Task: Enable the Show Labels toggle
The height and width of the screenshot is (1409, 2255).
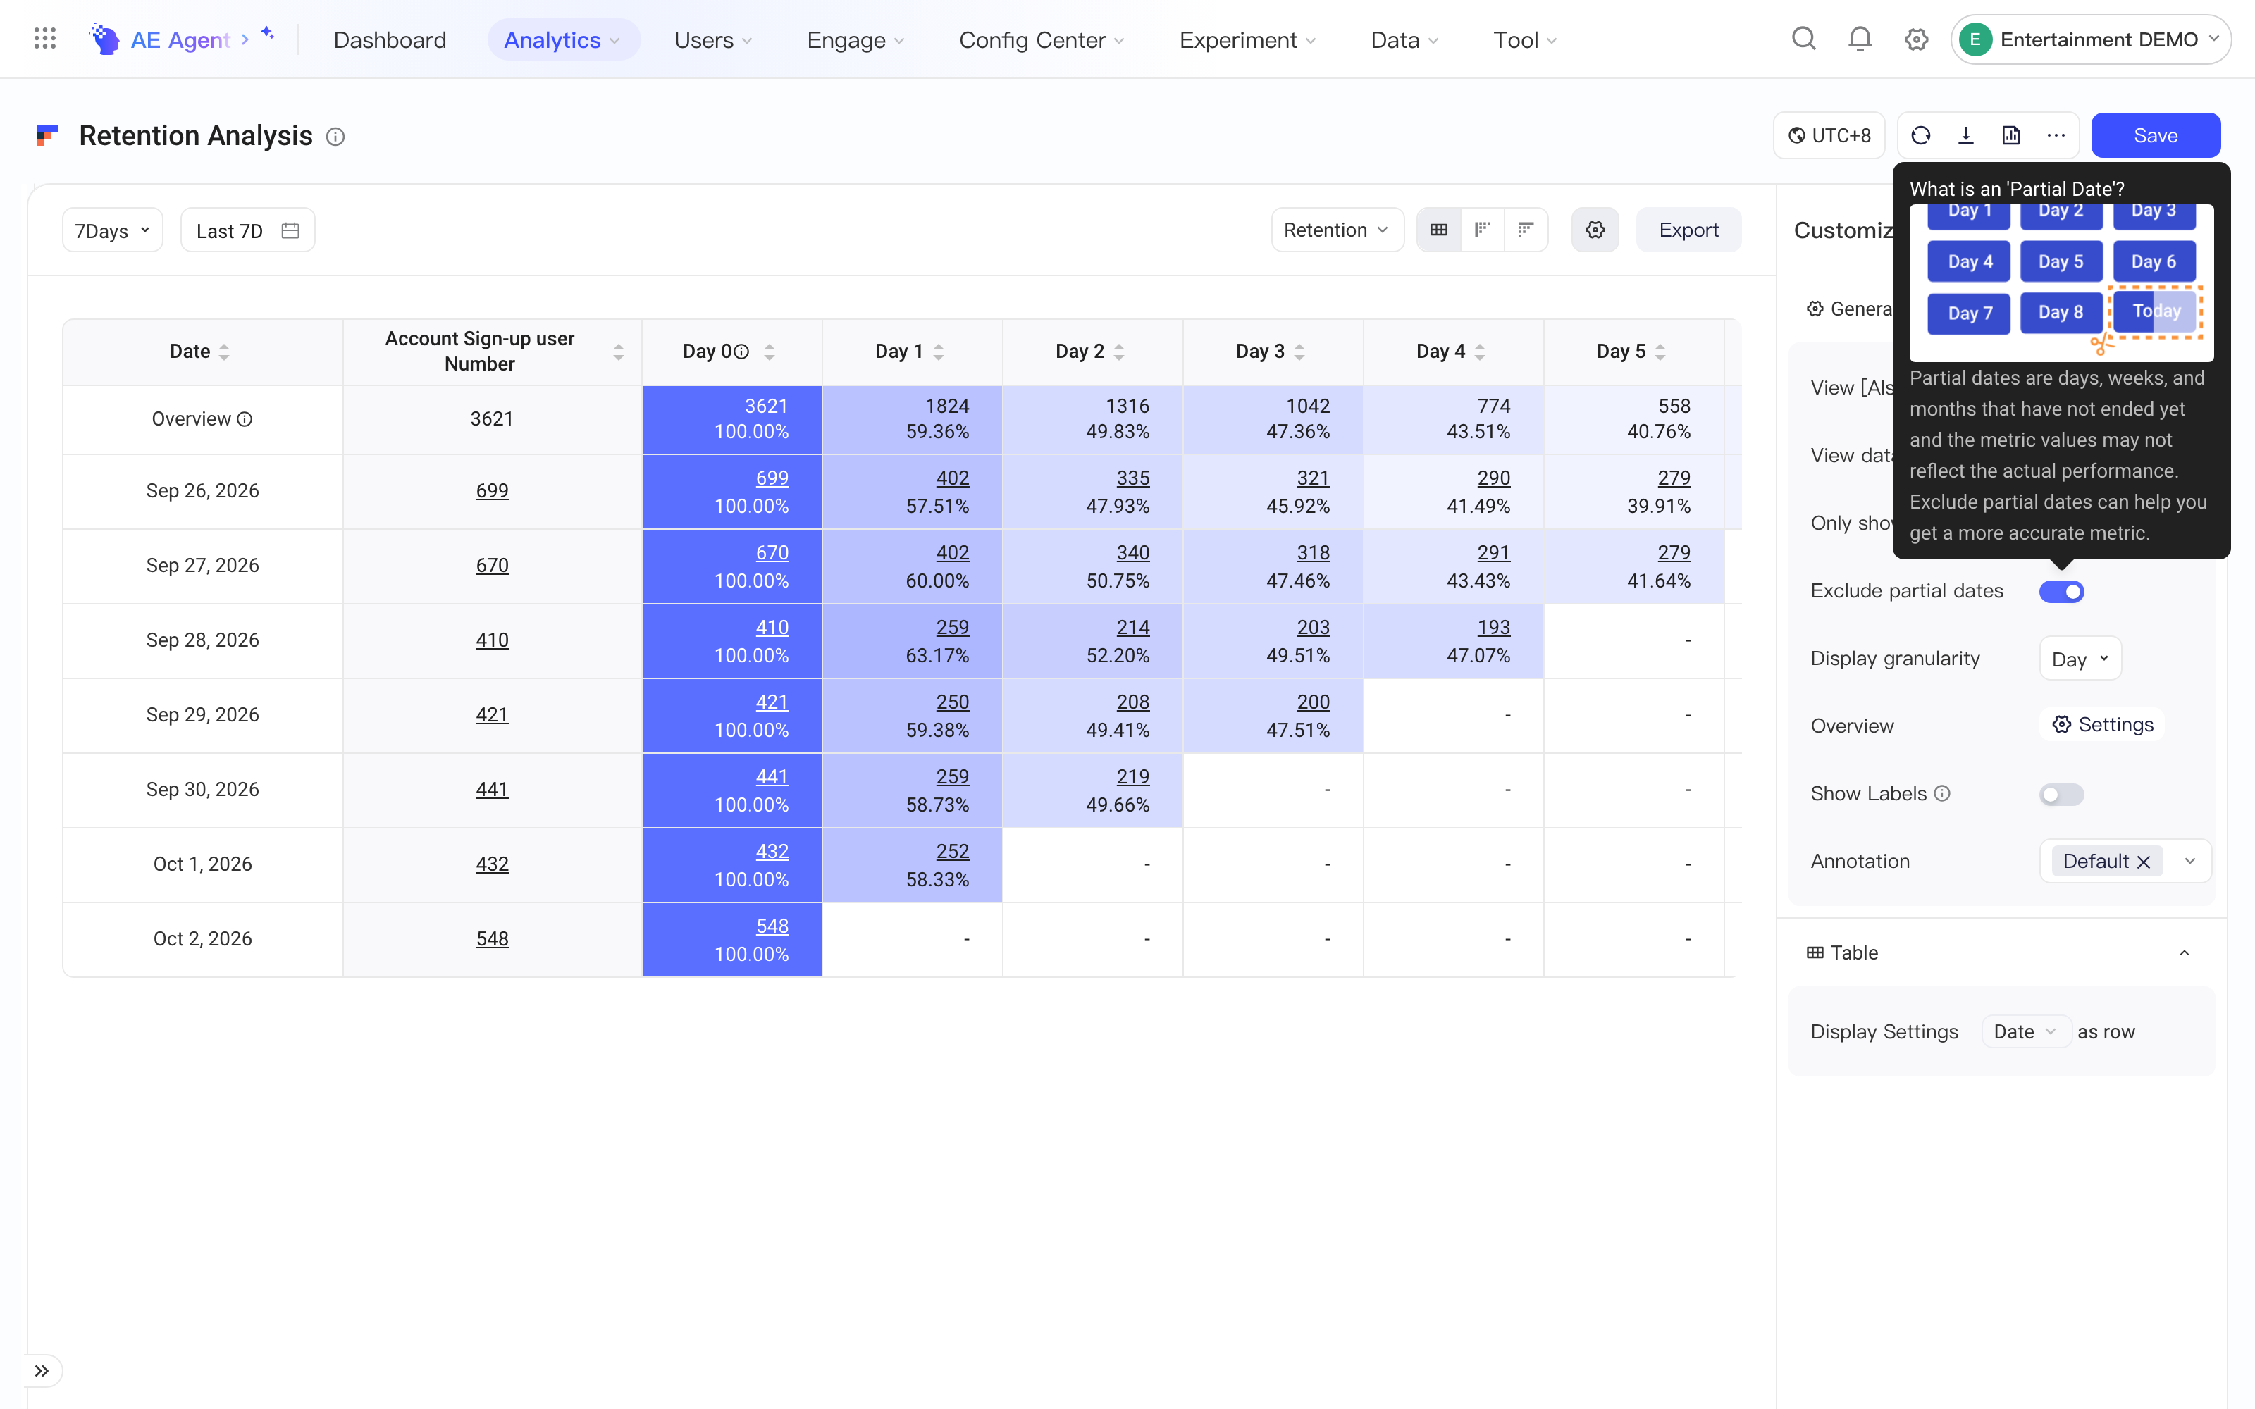Action: tap(2061, 794)
